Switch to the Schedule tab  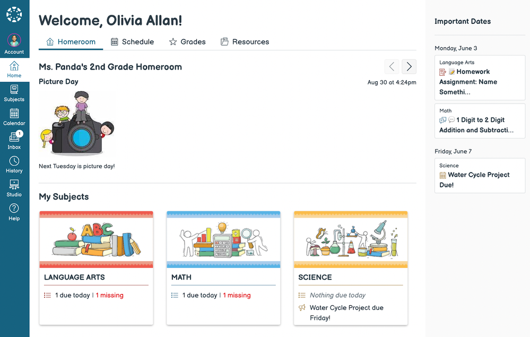133,42
